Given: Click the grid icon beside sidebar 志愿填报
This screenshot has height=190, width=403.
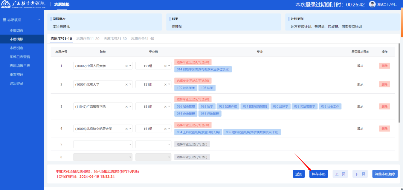Looking at the screenshot, I should 4,20.
